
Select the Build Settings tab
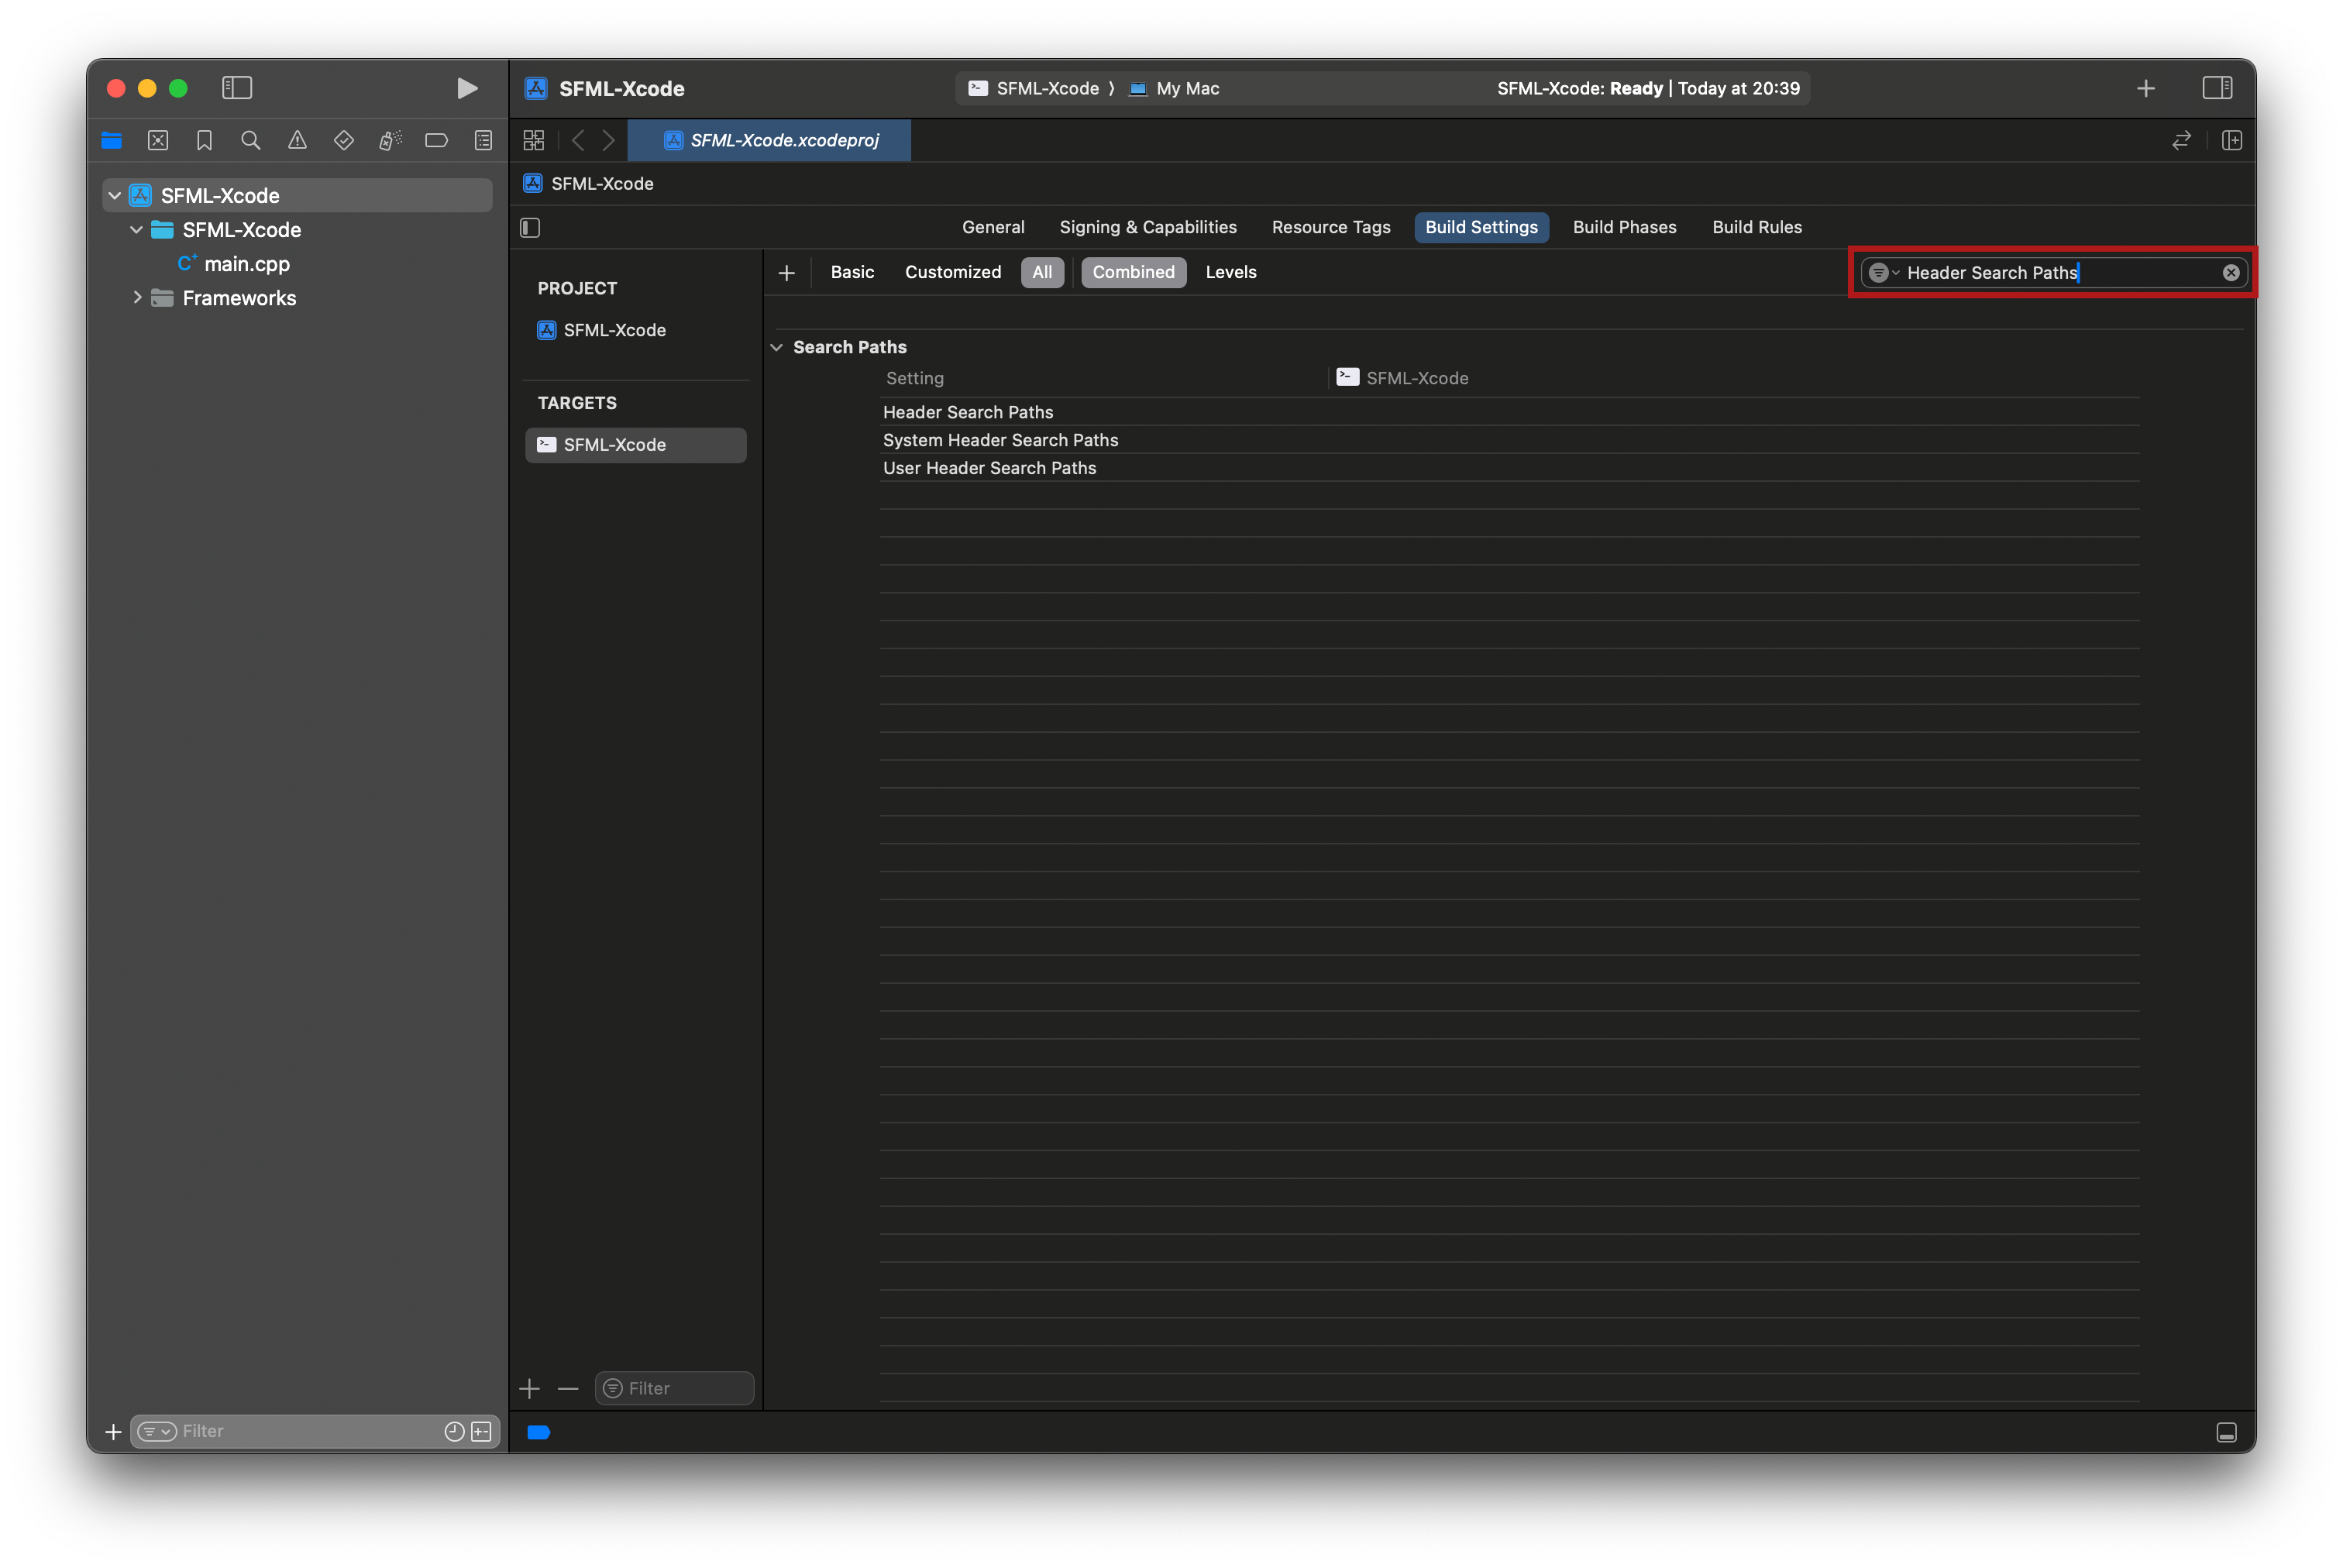click(1481, 227)
